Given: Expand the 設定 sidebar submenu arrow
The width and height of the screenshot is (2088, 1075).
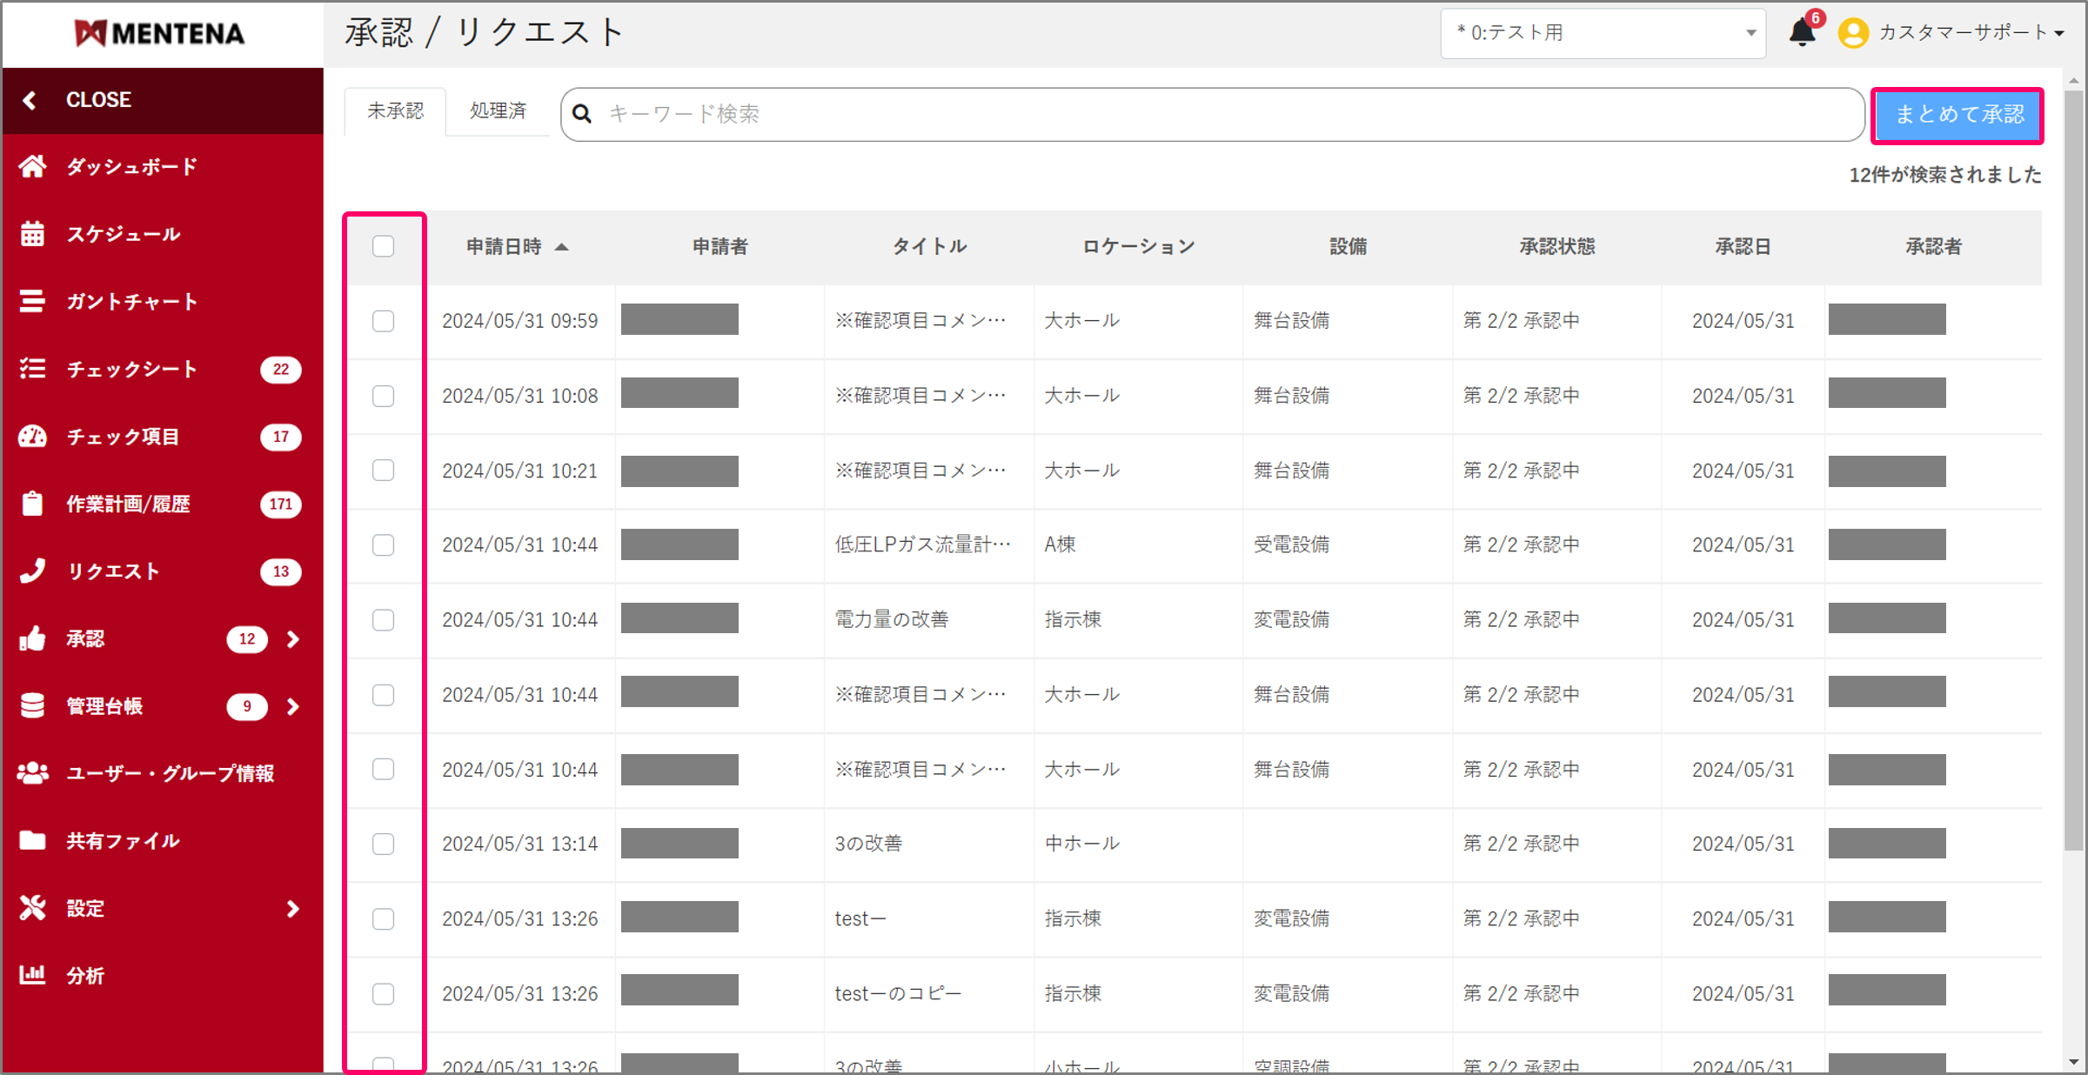Looking at the screenshot, I should [x=293, y=909].
